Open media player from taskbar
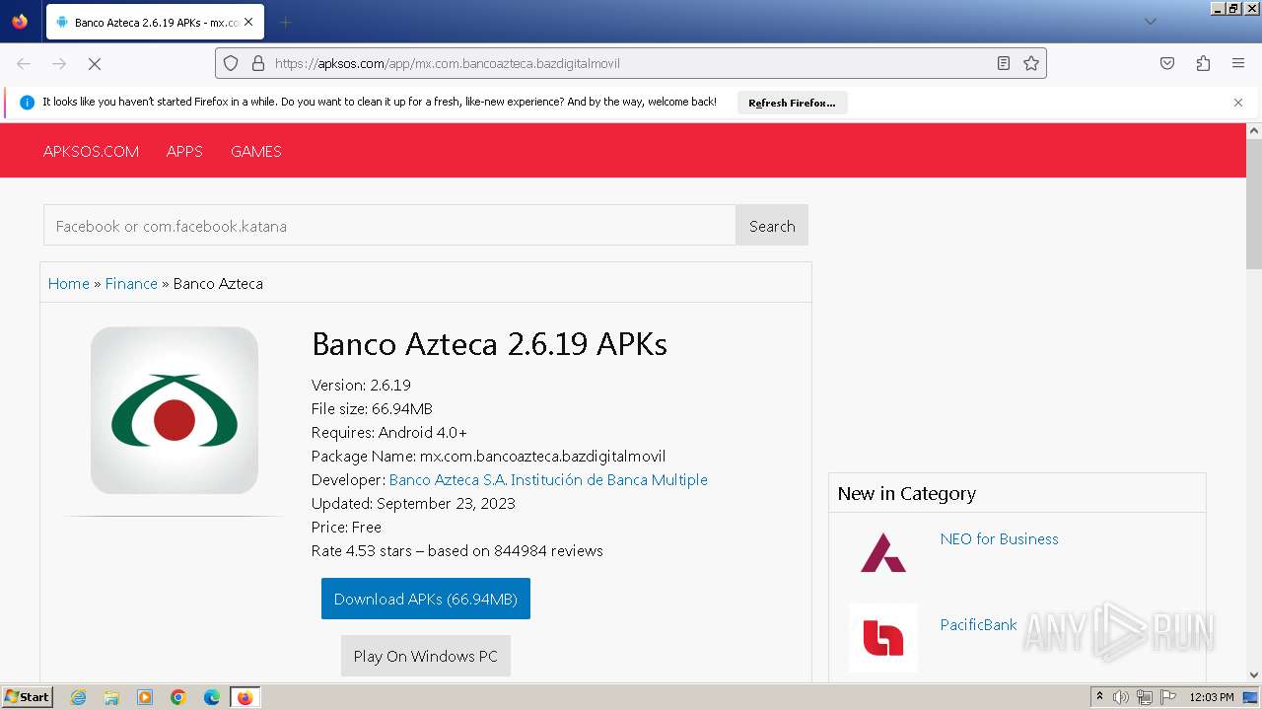This screenshot has width=1262, height=710. (145, 697)
